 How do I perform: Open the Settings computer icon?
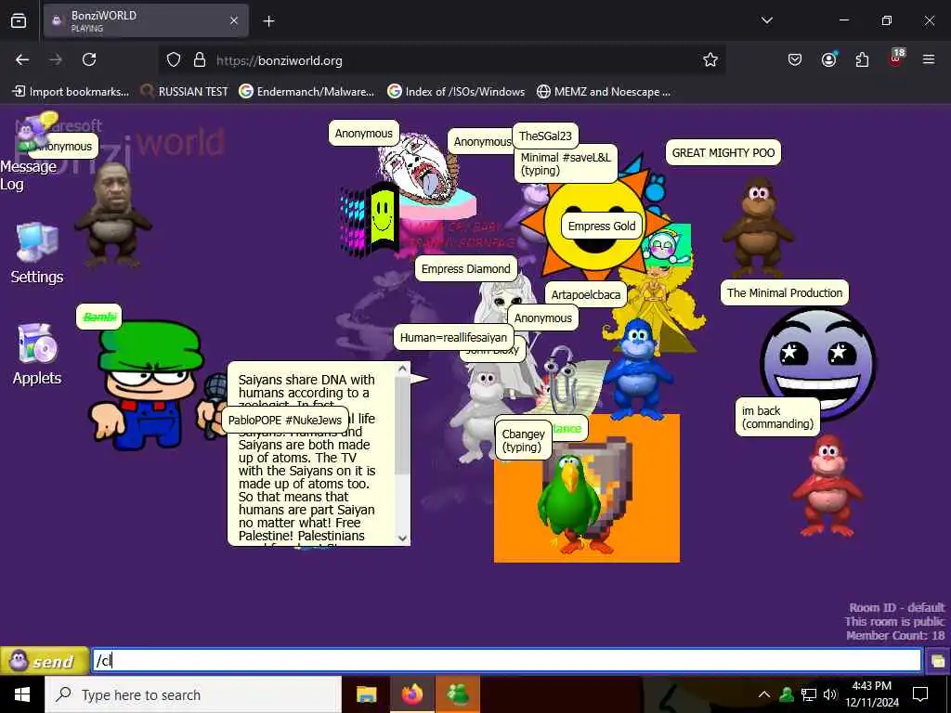click(x=37, y=242)
